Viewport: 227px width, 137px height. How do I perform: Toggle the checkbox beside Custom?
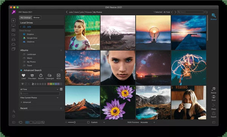[x=88, y=122]
